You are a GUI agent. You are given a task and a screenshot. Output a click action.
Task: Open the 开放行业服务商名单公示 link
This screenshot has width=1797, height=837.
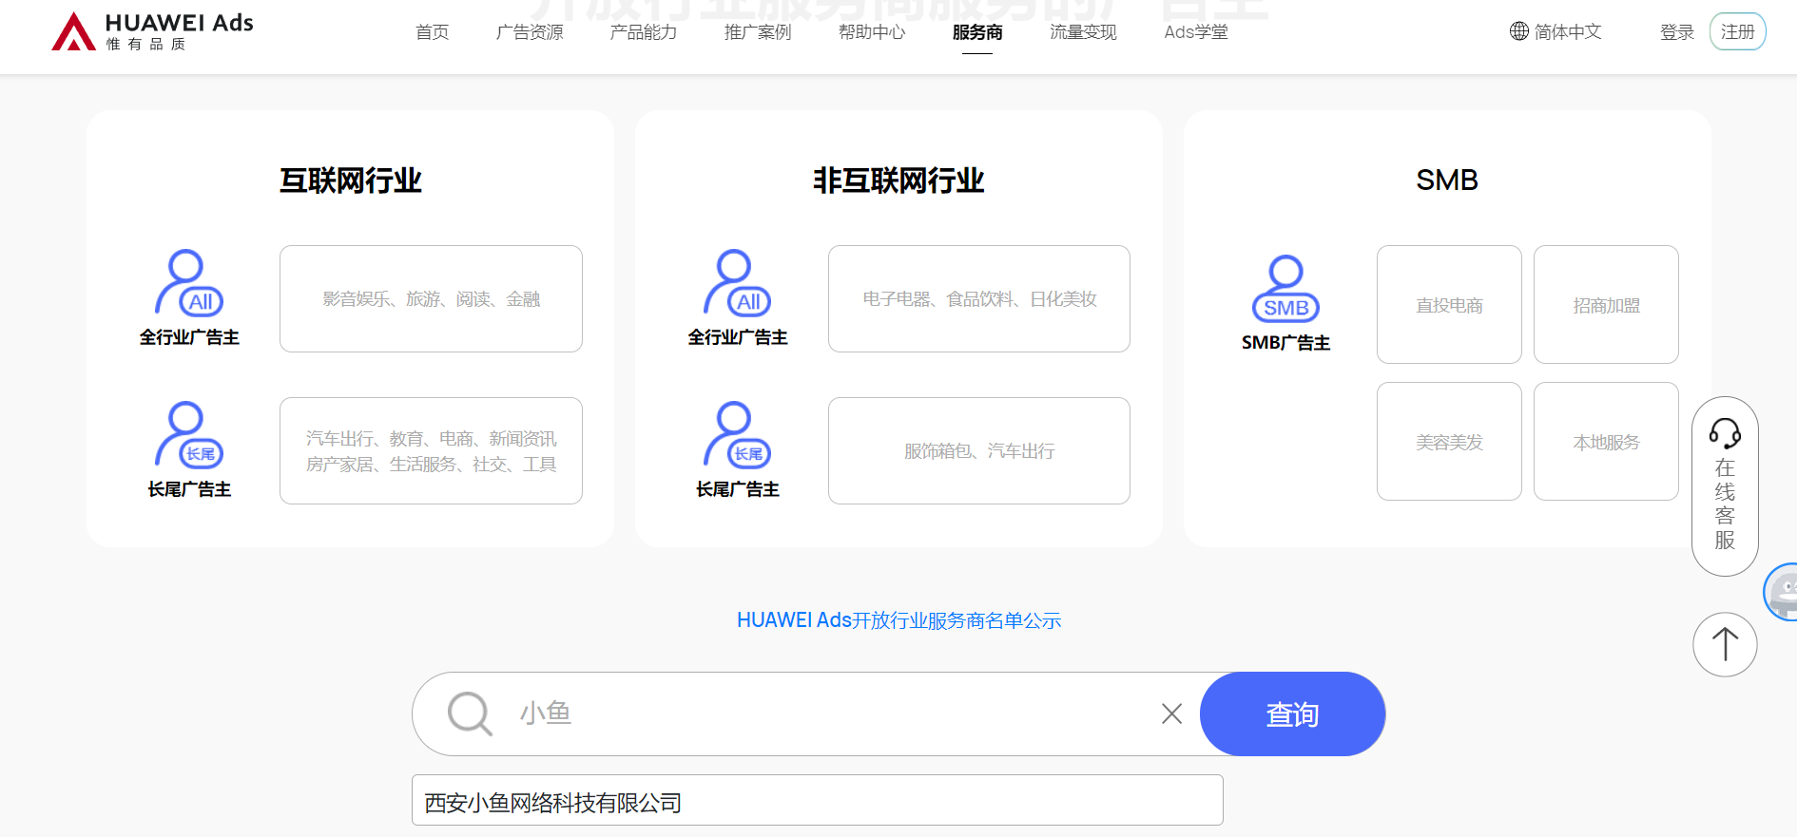[898, 620]
